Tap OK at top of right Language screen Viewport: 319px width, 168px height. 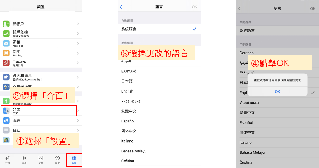[x=313, y=9]
